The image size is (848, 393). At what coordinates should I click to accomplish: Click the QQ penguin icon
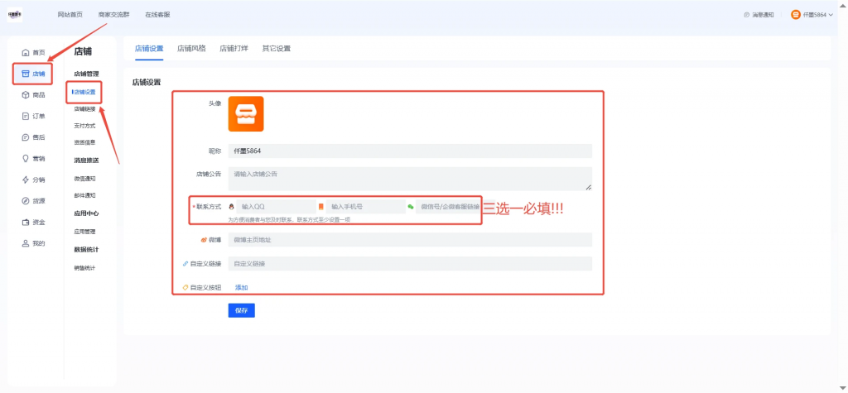point(232,207)
